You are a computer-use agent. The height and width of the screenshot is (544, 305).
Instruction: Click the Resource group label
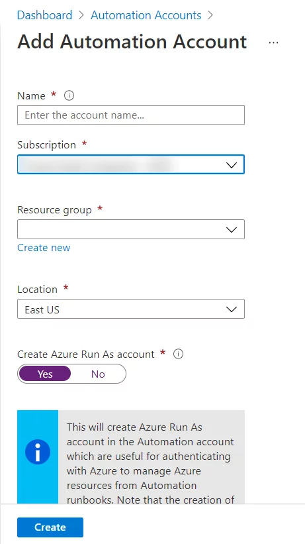point(54,210)
